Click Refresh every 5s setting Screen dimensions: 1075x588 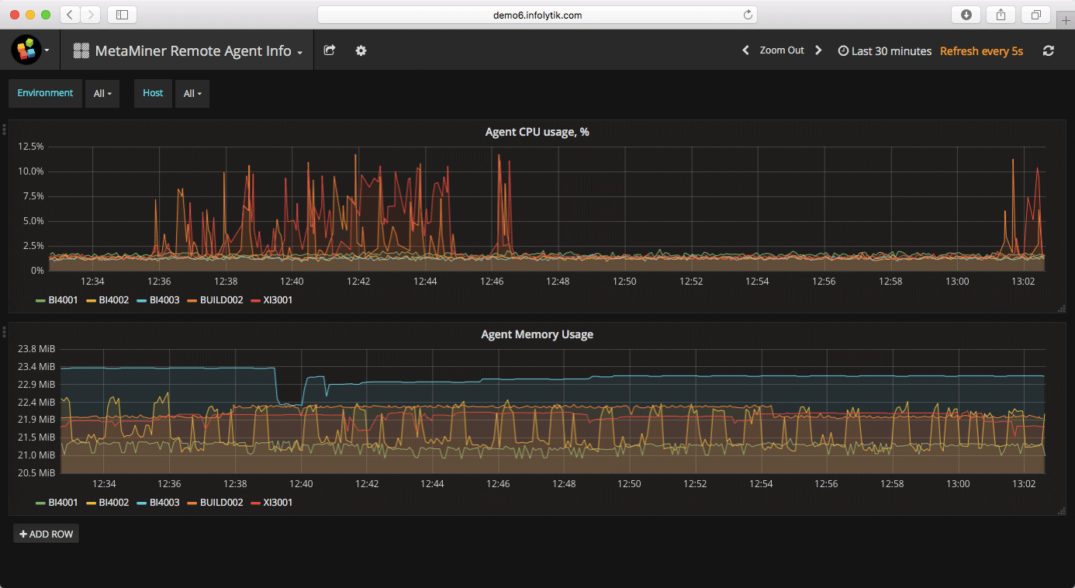pyautogui.click(x=981, y=51)
